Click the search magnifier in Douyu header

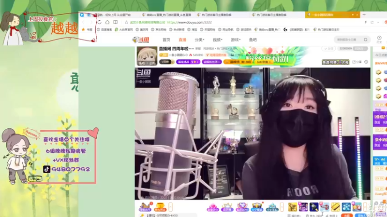click(x=366, y=40)
